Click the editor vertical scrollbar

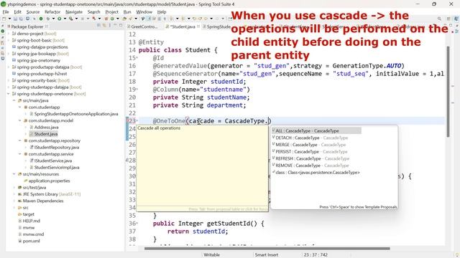pos(448,91)
